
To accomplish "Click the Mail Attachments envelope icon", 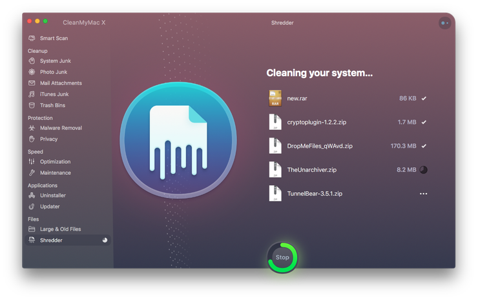I will click(32, 83).
